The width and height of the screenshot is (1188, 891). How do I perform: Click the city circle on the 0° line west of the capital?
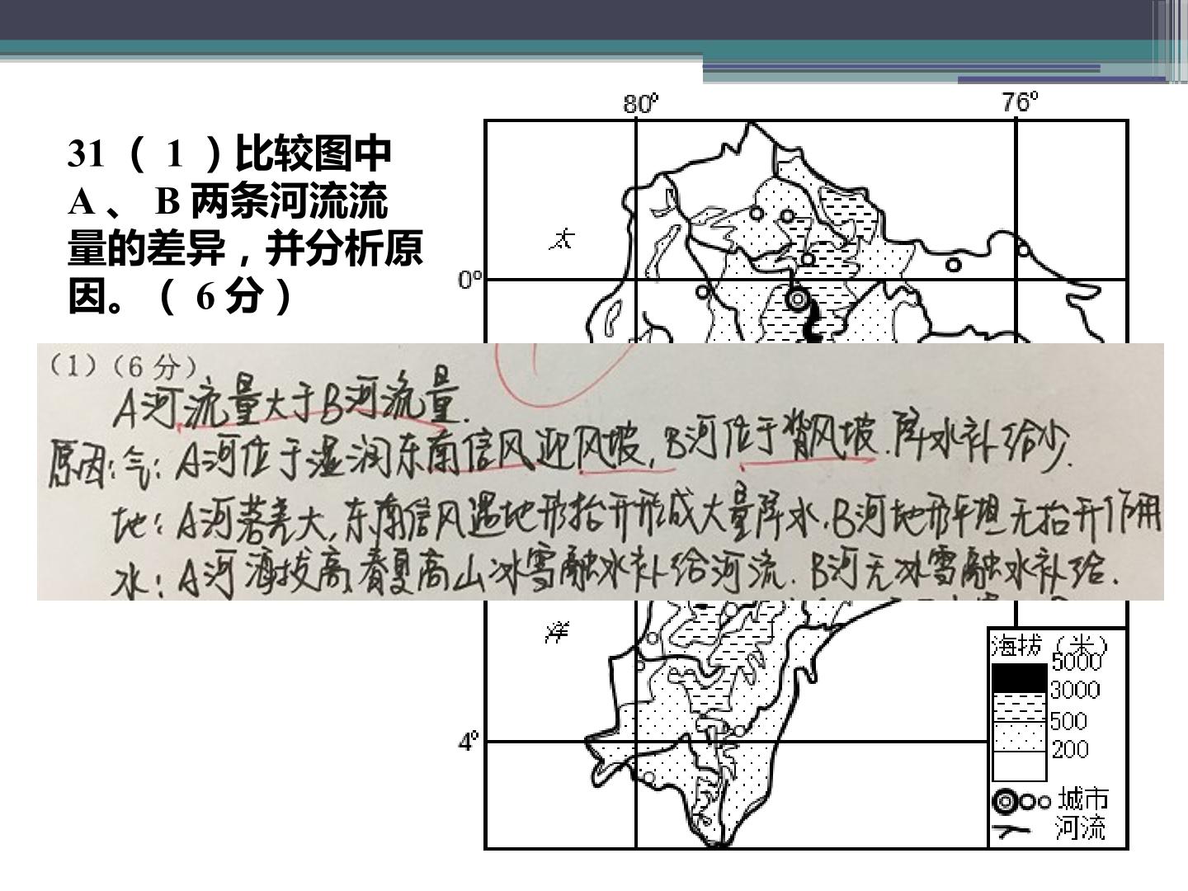(703, 291)
